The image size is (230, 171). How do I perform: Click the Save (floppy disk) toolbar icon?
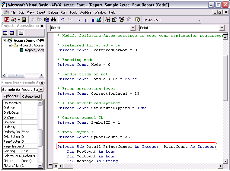click(x=24, y=20)
